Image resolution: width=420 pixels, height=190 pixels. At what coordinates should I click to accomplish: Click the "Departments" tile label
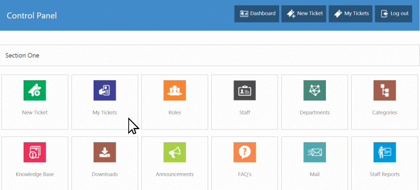tap(315, 112)
